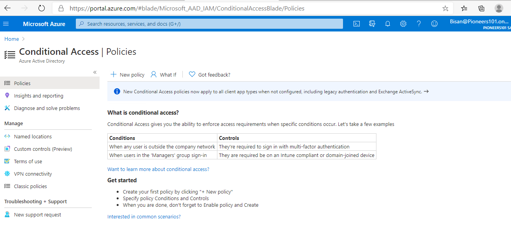
Task: Click the arrow at end of info banner
Action: point(426,92)
